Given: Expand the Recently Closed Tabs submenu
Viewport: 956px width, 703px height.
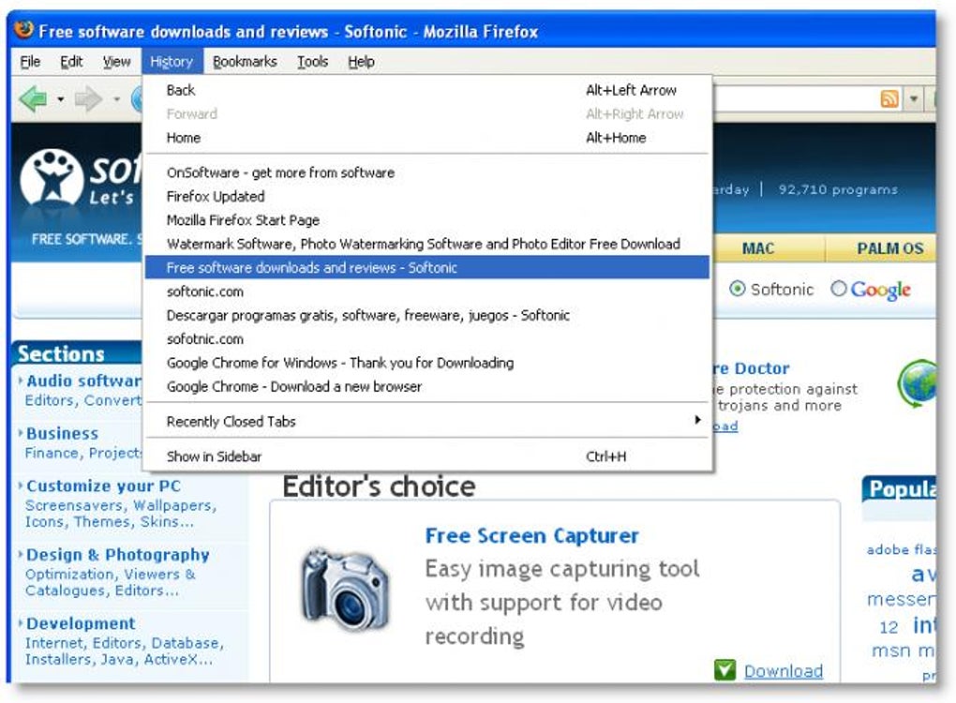Looking at the screenshot, I should click(427, 421).
